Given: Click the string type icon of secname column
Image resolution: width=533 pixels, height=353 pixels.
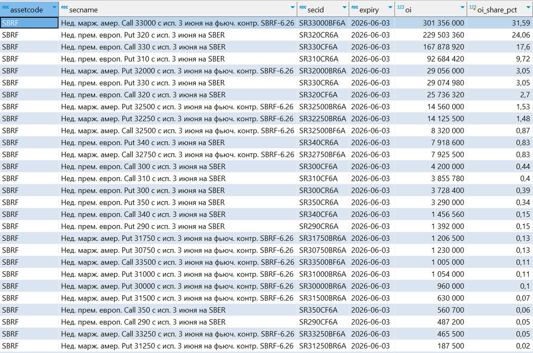Looking at the screenshot, I should coord(64,8).
